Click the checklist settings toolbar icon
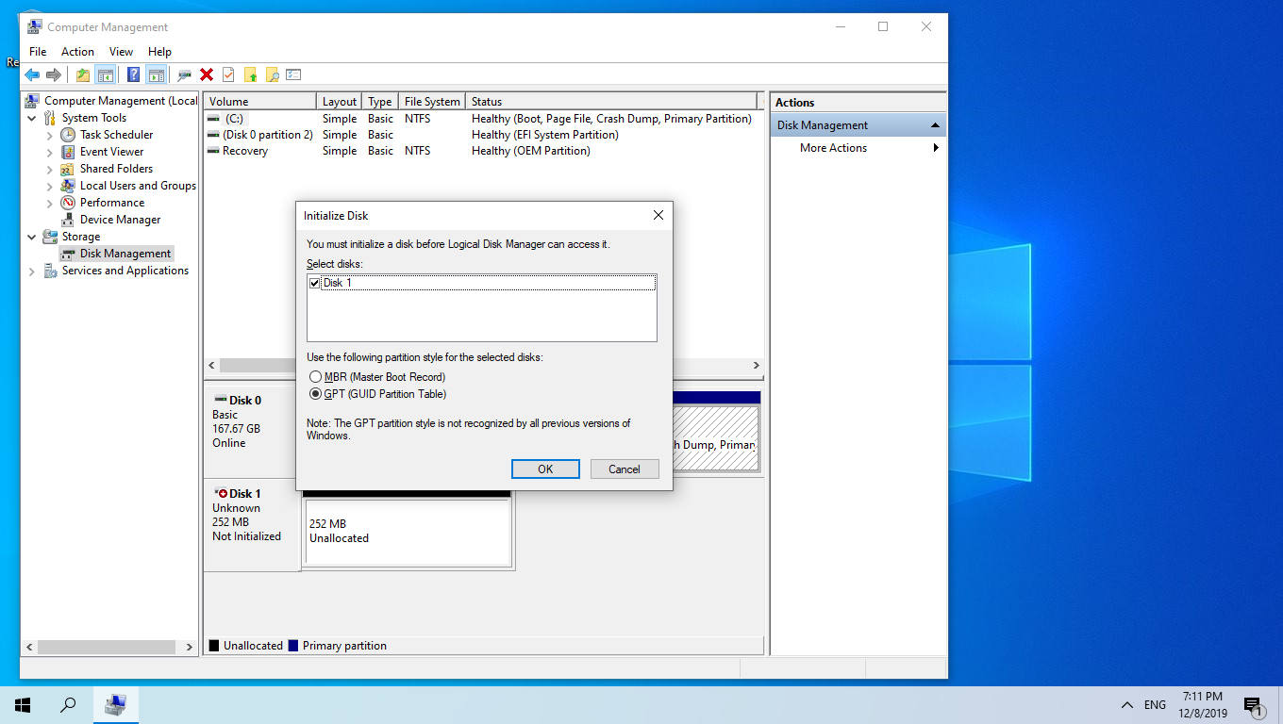Image resolution: width=1283 pixels, height=724 pixels. (x=293, y=74)
